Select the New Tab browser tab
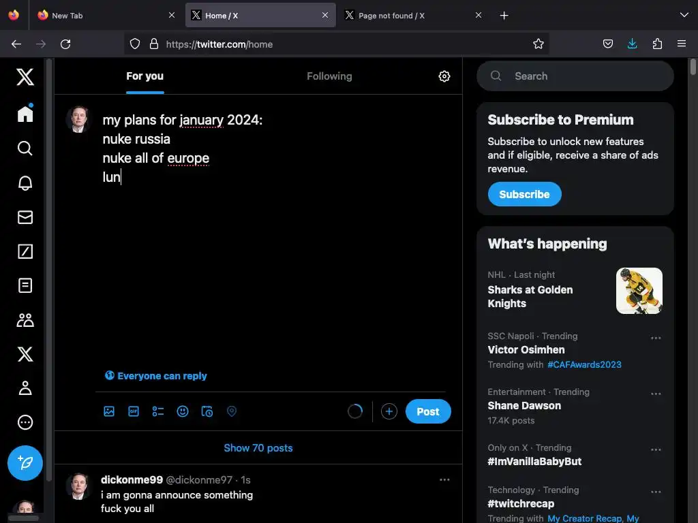Image resolution: width=698 pixels, height=523 pixels. (x=106, y=16)
